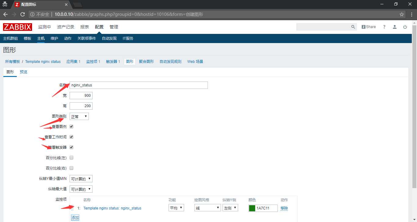Open the 绘图风格 dropdown showing 线
This screenshot has width=417, height=222.
(208, 208)
